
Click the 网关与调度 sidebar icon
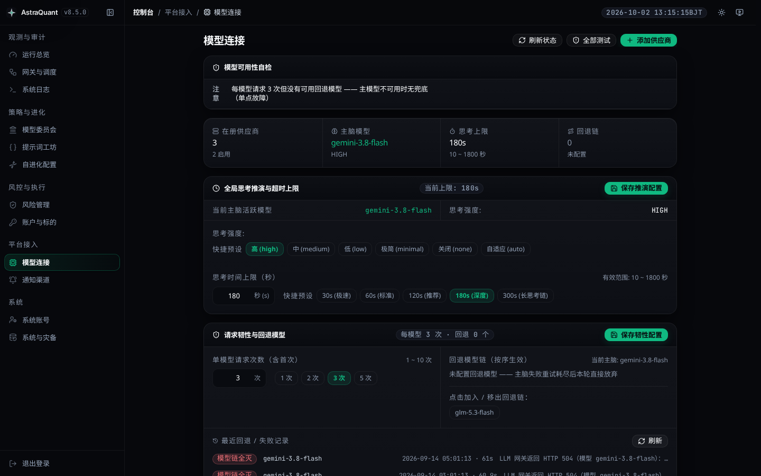[13, 72]
